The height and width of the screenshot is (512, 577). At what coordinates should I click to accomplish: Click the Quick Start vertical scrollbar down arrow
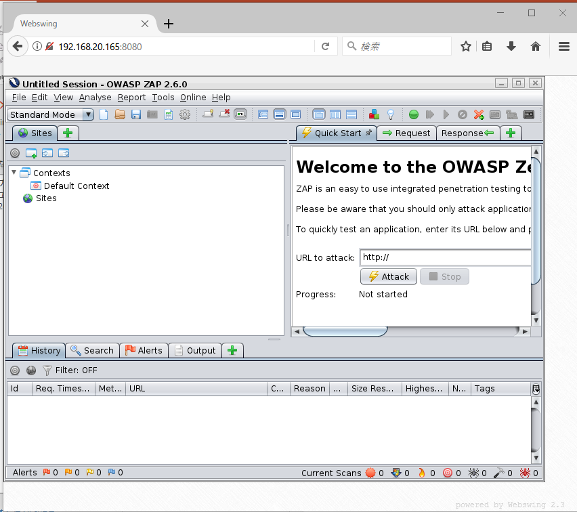[x=536, y=320]
